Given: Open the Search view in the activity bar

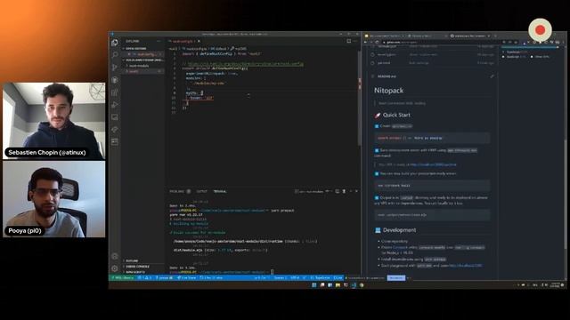Looking at the screenshot, I should point(115,55).
